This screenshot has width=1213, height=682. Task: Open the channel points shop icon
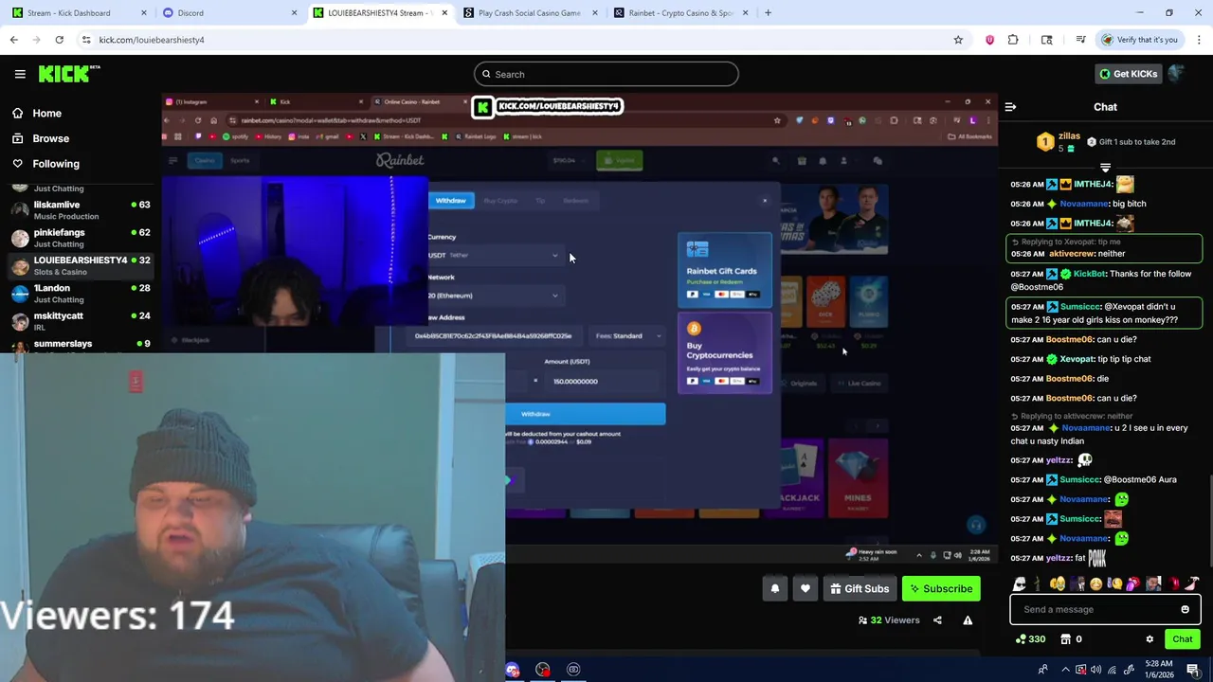pos(1065,639)
